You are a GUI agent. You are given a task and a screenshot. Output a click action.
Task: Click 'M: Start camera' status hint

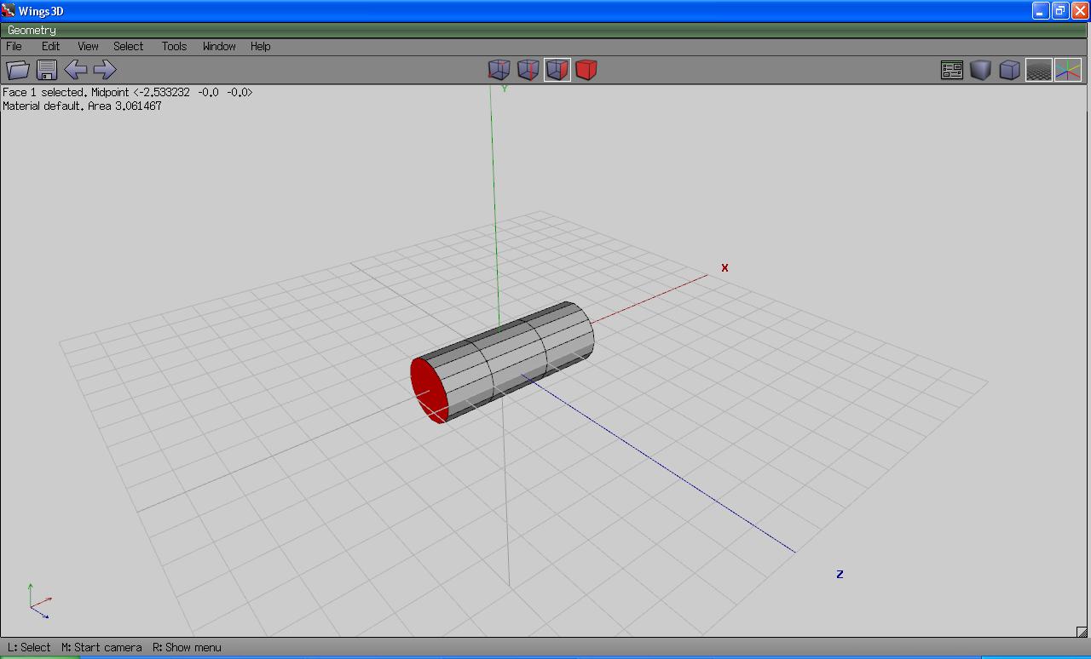pos(101,647)
